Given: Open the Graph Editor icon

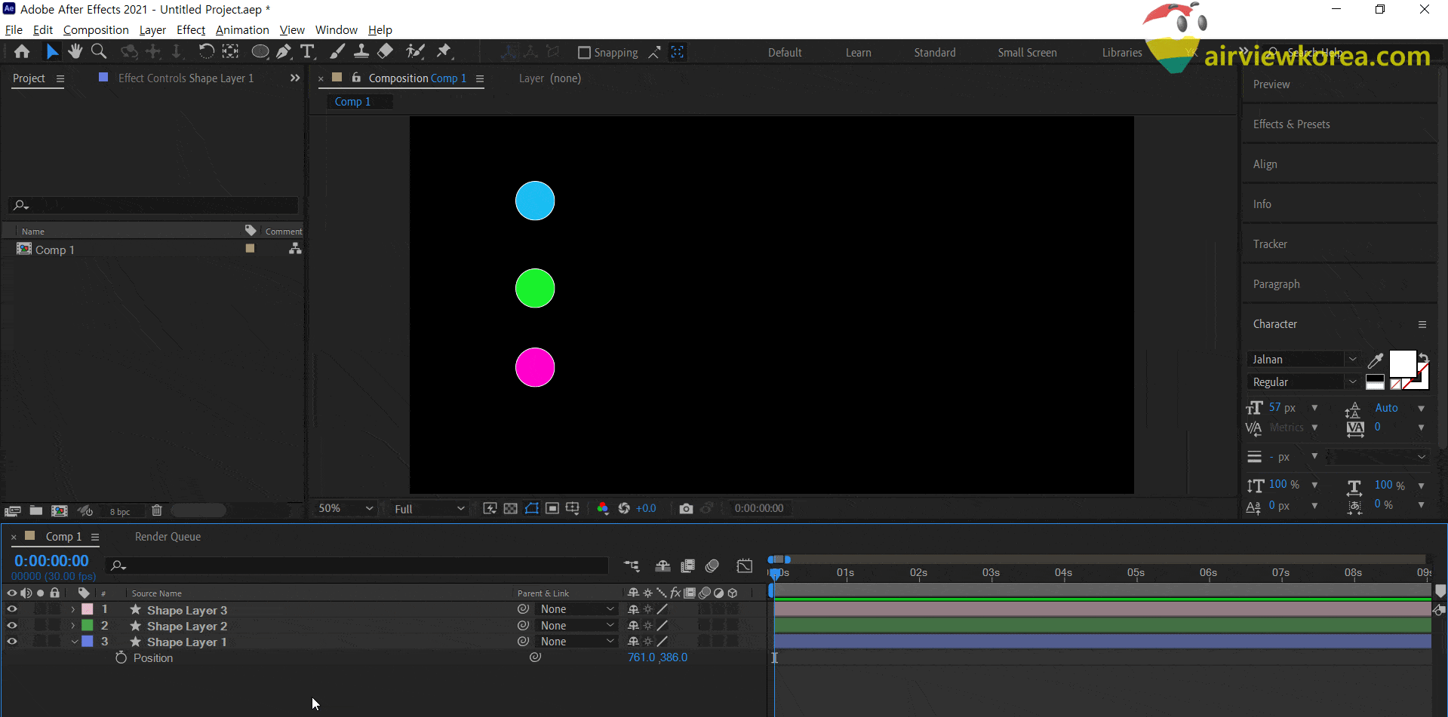Looking at the screenshot, I should click(x=745, y=566).
